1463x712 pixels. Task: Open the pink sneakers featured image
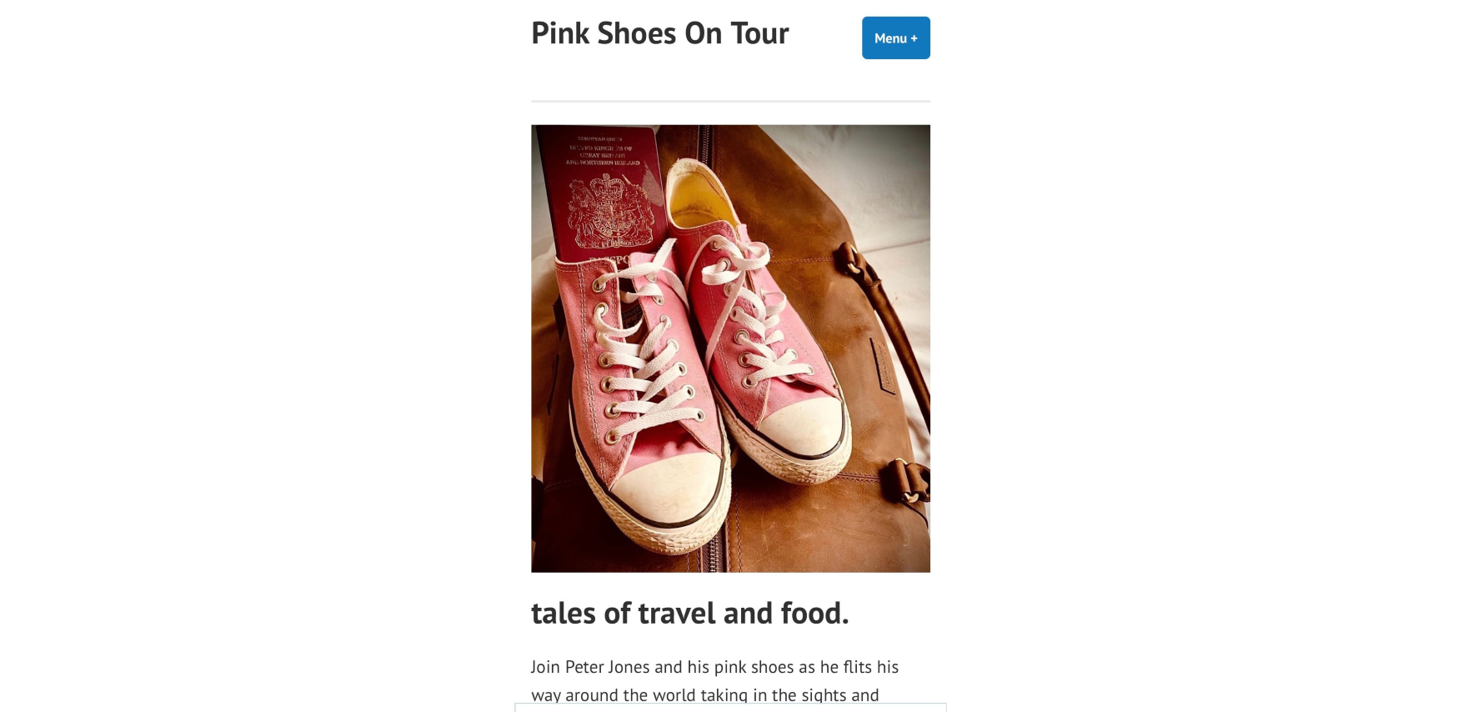pyautogui.click(x=730, y=348)
